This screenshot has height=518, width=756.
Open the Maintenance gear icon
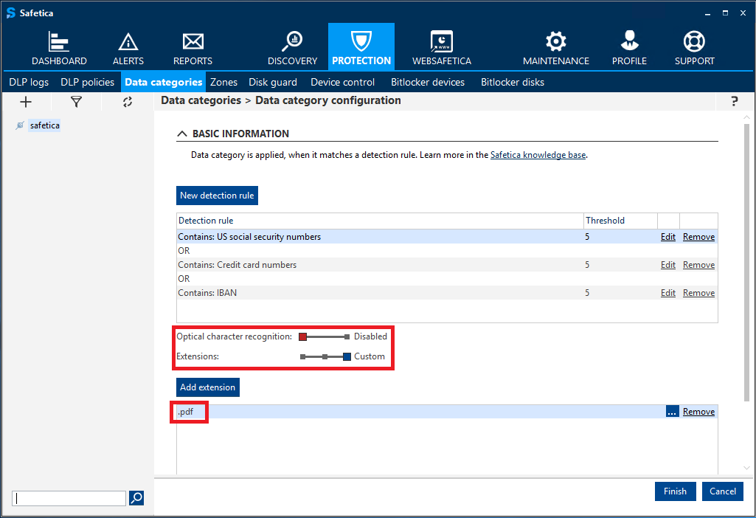tap(556, 41)
